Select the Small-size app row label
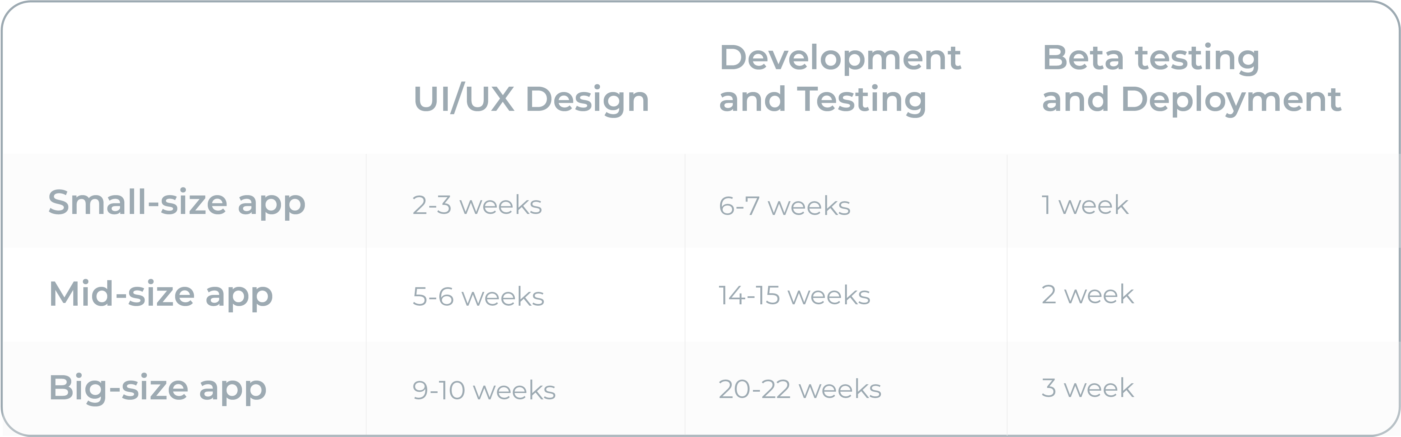 [177, 203]
